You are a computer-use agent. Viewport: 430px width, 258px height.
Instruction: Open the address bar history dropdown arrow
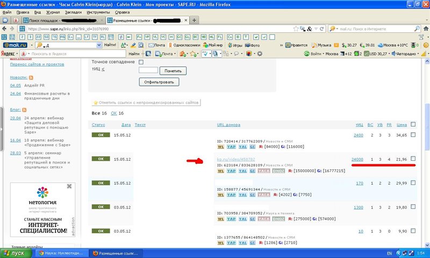[x=316, y=29]
